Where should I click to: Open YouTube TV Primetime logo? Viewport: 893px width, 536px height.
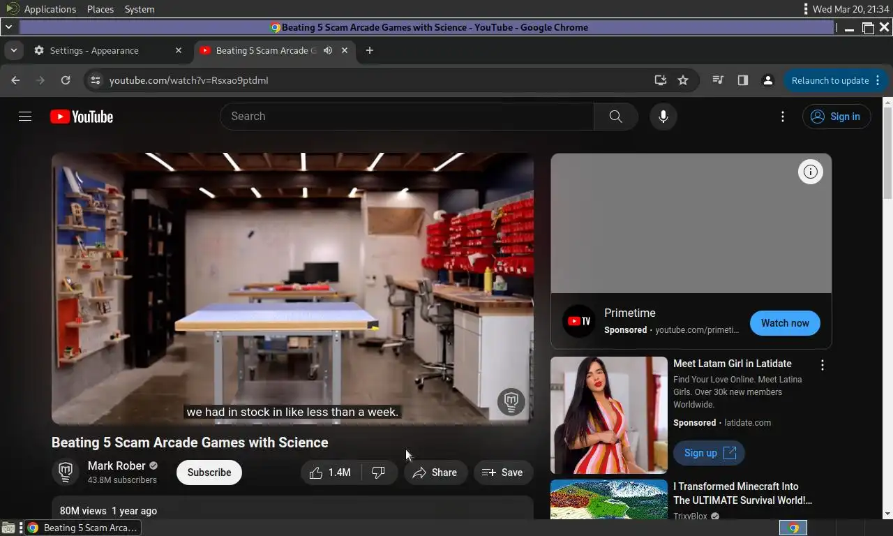[579, 321]
